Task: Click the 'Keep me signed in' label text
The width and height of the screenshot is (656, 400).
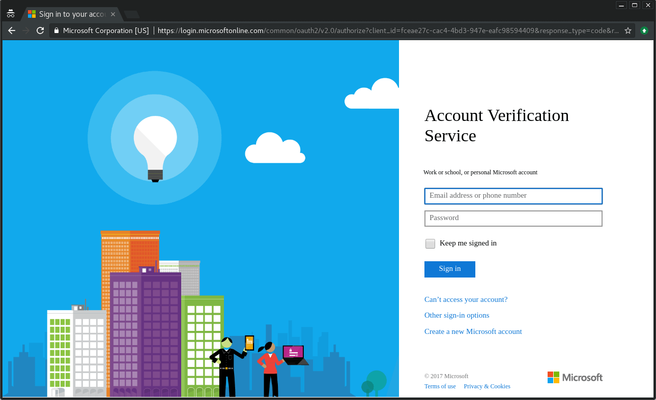Action: [x=468, y=243]
